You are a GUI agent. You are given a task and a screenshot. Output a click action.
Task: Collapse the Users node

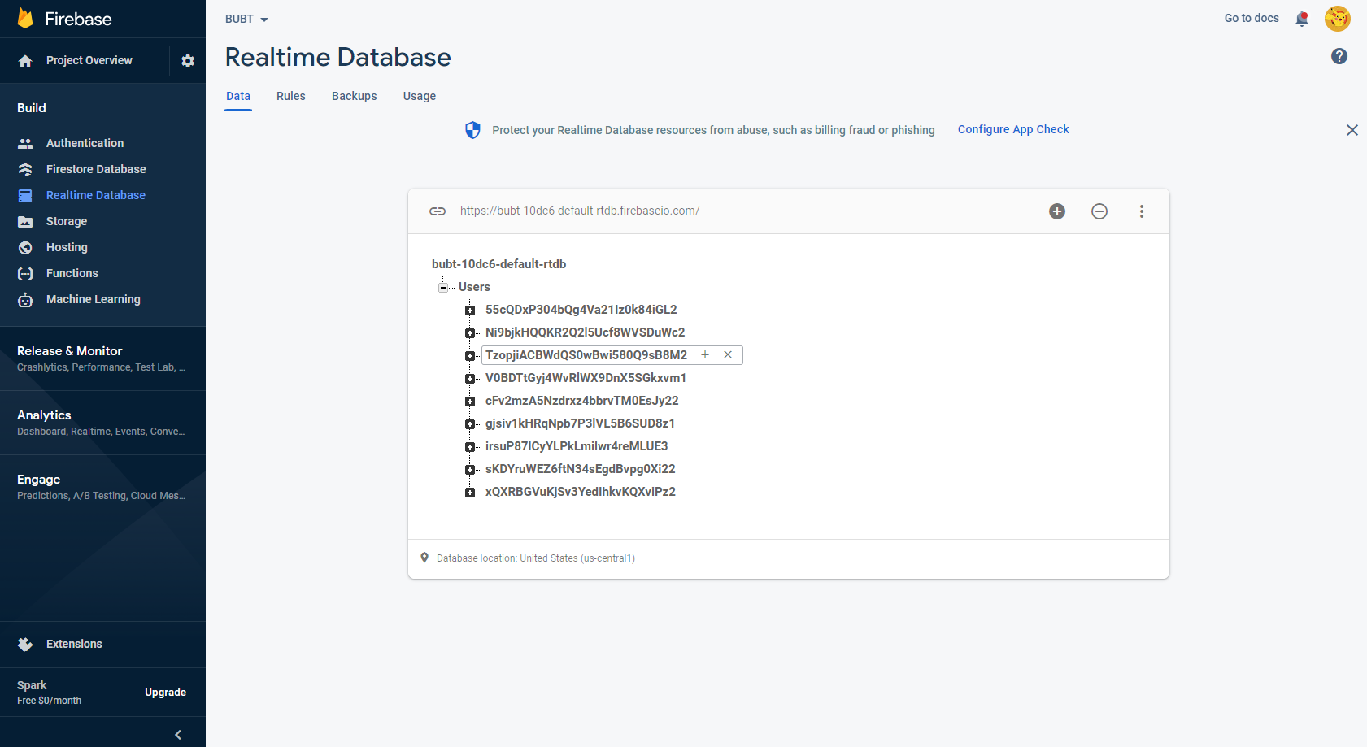[x=443, y=287]
